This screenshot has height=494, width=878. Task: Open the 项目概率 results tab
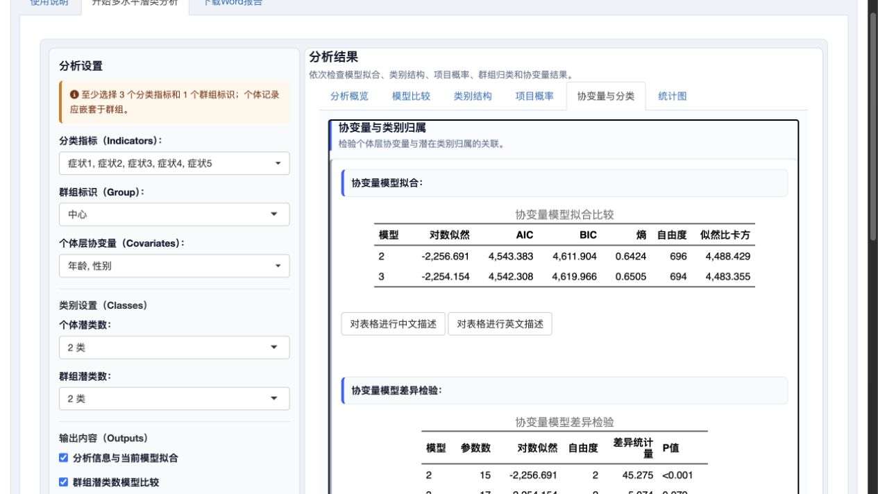click(x=534, y=96)
